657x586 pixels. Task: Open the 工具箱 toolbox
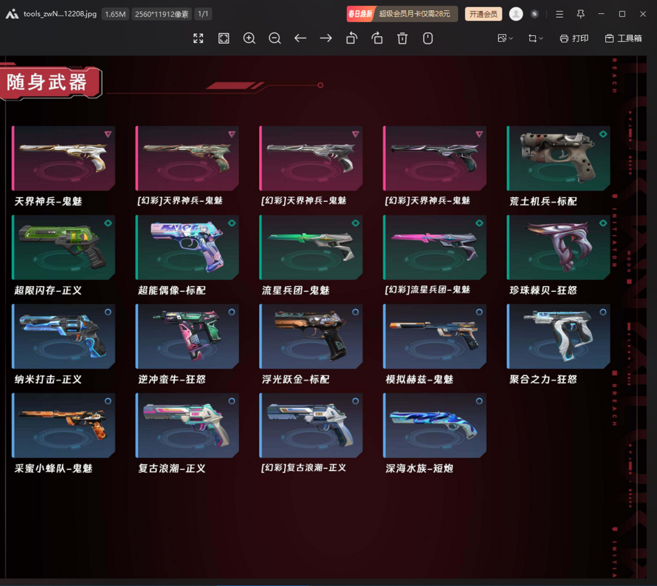[x=624, y=38]
